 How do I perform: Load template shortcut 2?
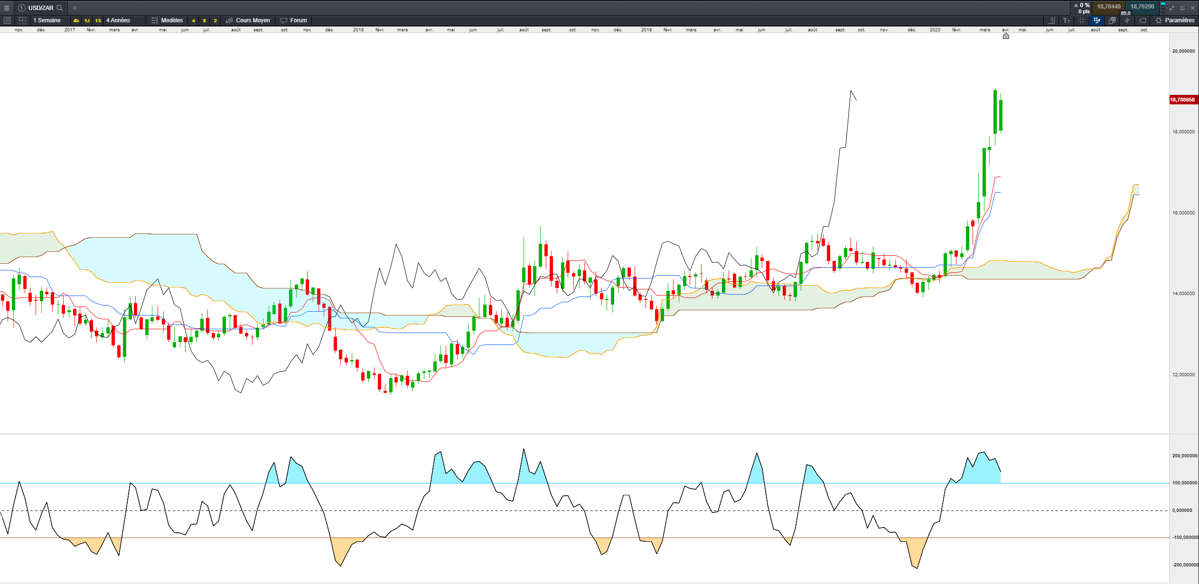tap(215, 20)
